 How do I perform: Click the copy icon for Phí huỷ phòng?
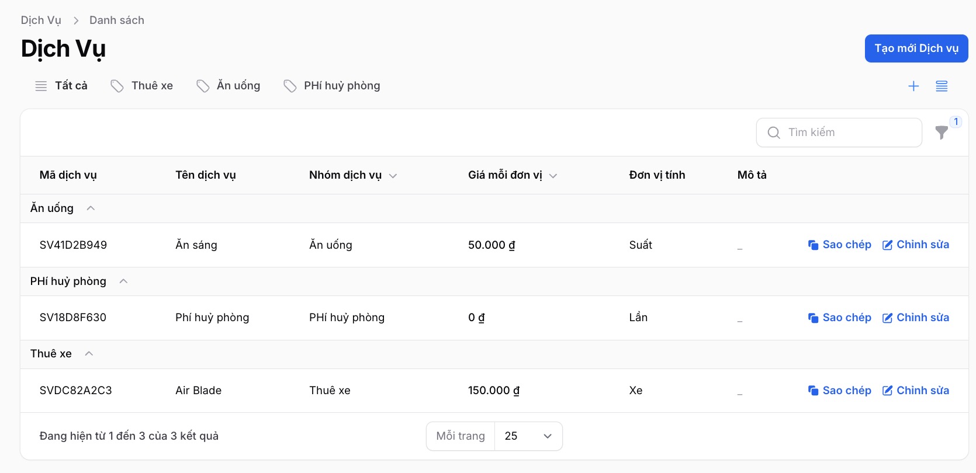tap(813, 318)
